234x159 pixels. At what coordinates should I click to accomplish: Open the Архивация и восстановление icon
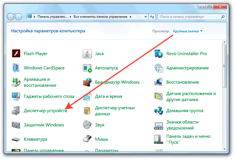point(16,82)
